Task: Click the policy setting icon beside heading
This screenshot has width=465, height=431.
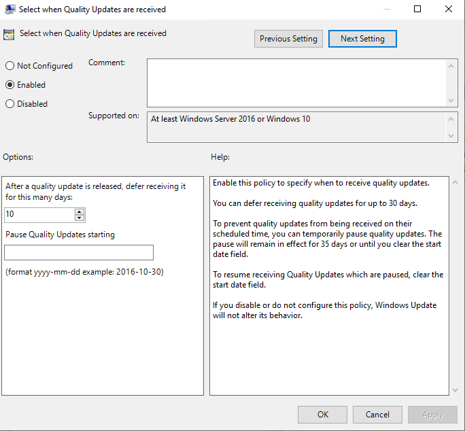Action: pyautogui.click(x=9, y=35)
